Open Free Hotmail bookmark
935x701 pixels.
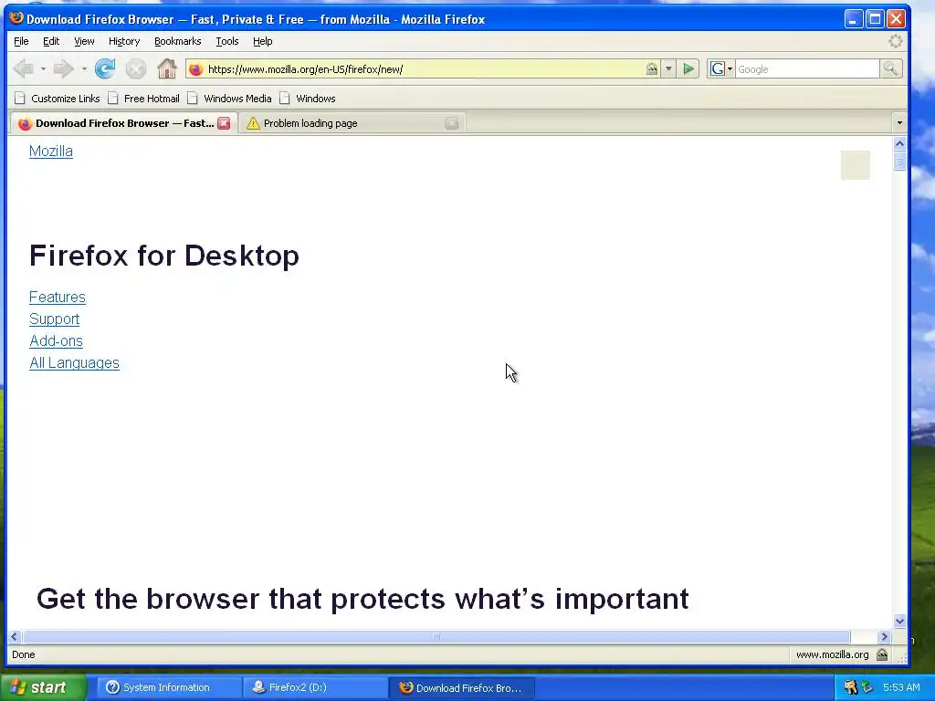pyautogui.click(x=143, y=99)
